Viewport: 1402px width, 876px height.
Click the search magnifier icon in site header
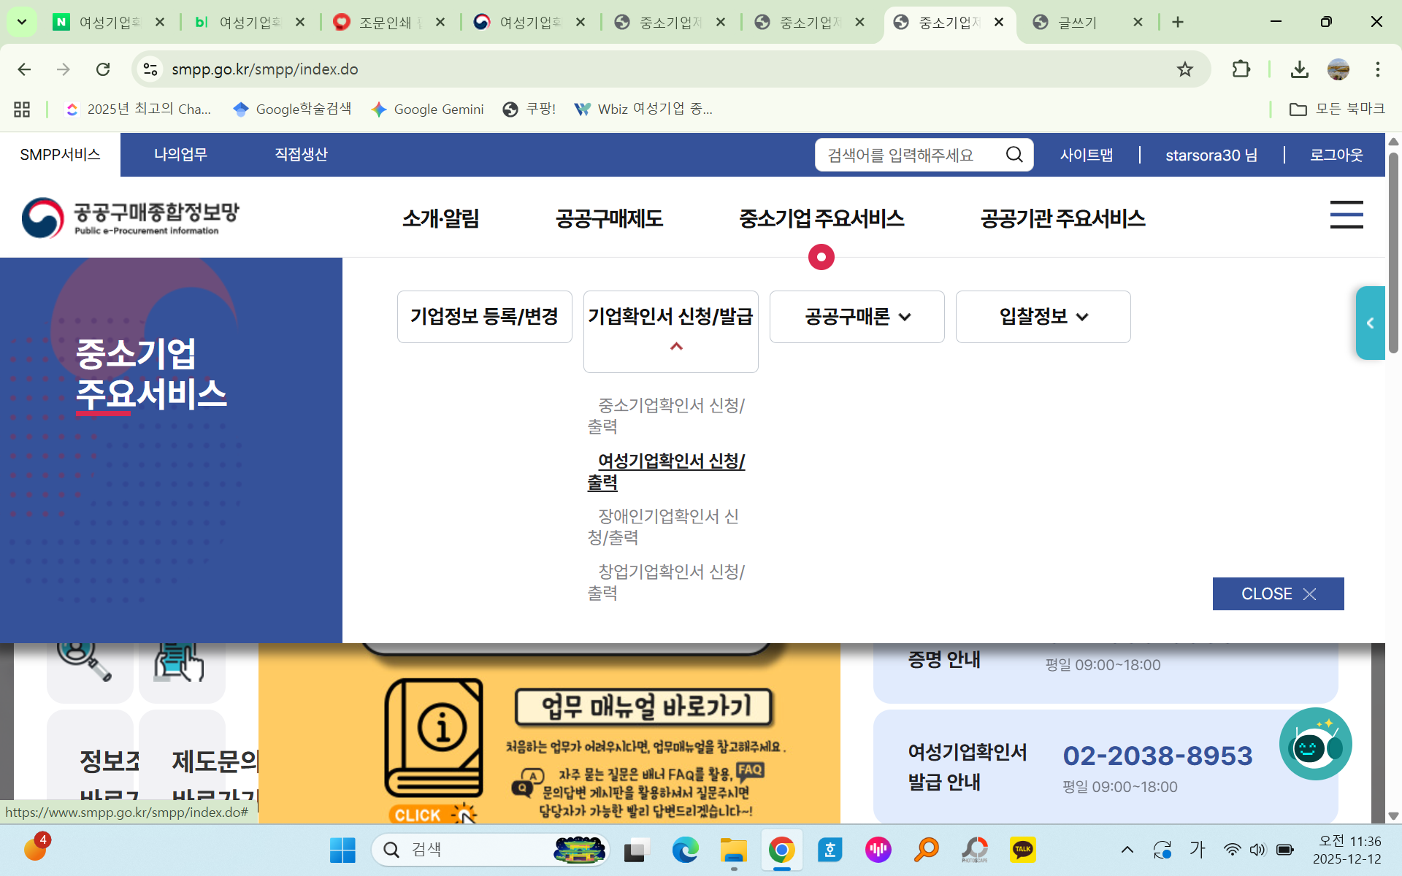tap(1014, 155)
